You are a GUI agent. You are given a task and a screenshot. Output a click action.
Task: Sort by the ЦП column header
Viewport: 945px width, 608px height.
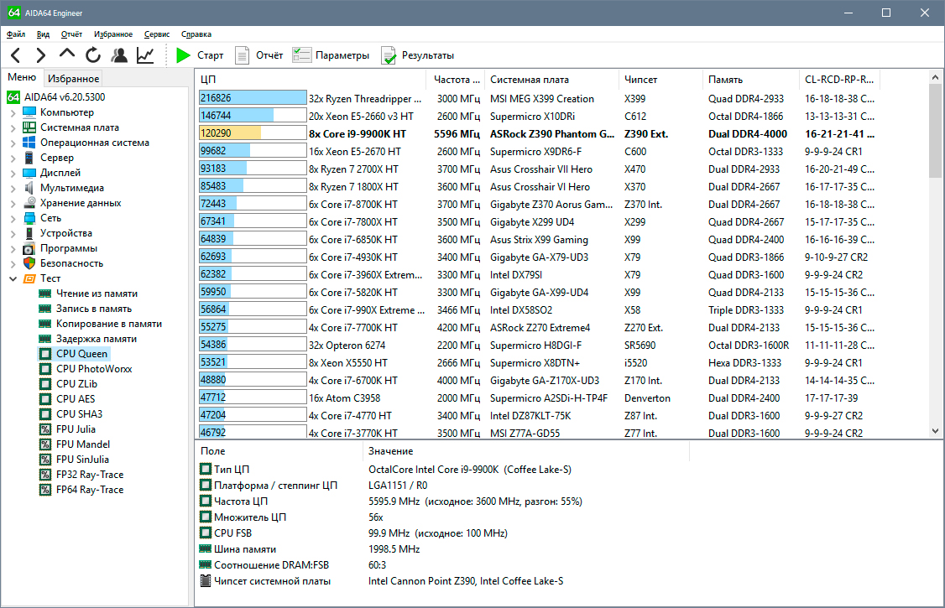(x=311, y=80)
